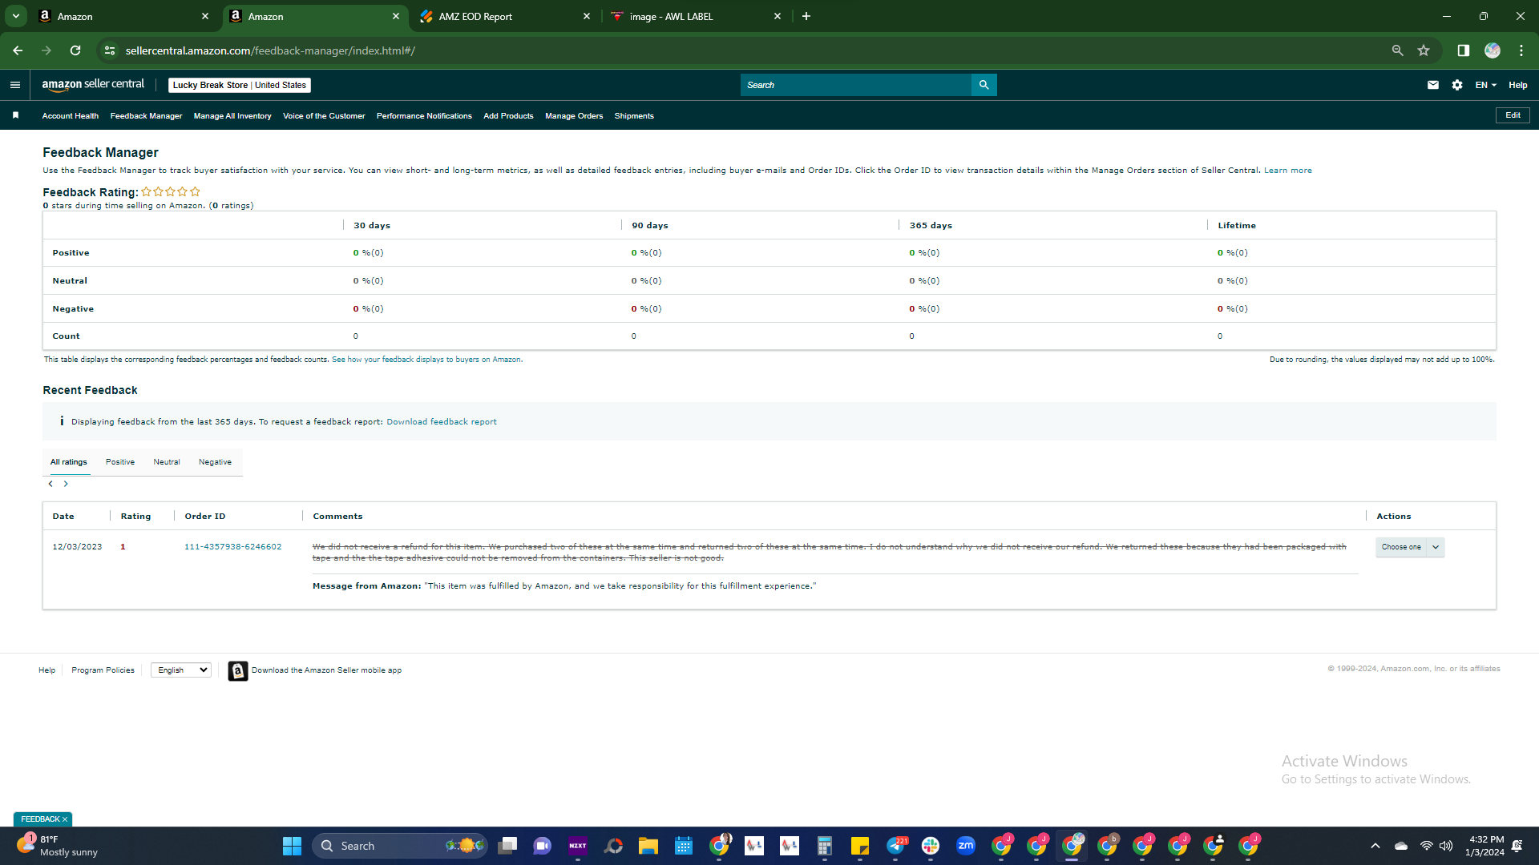Switch to the Neutral feedback tab

[x=167, y=462]
